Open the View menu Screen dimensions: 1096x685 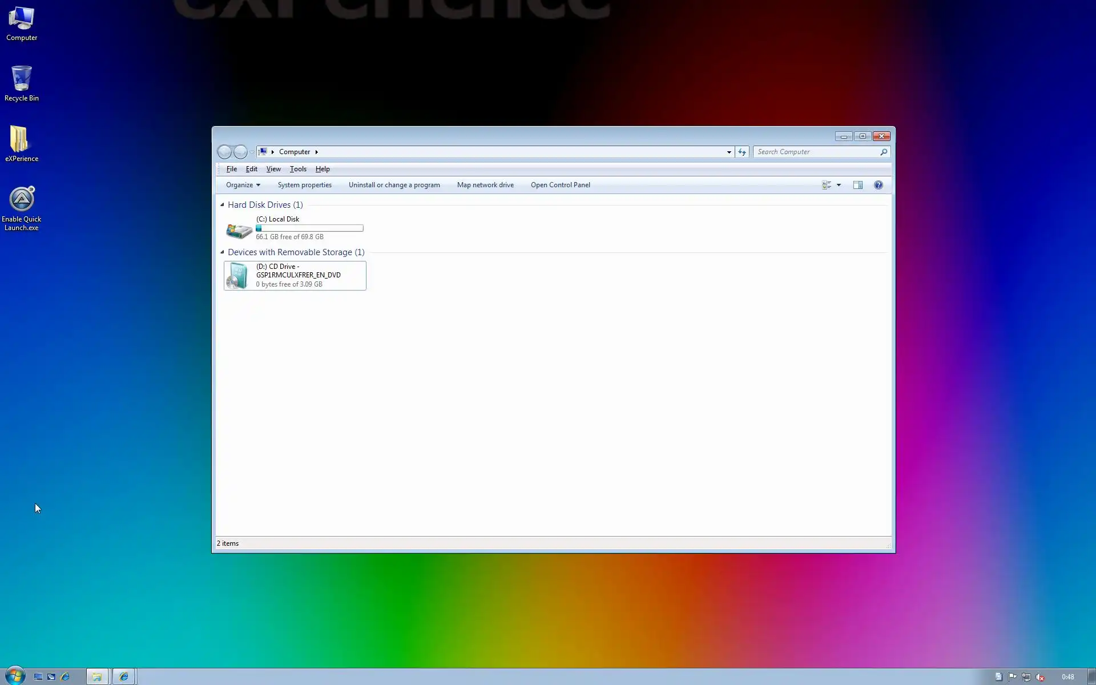click(273, 169)
